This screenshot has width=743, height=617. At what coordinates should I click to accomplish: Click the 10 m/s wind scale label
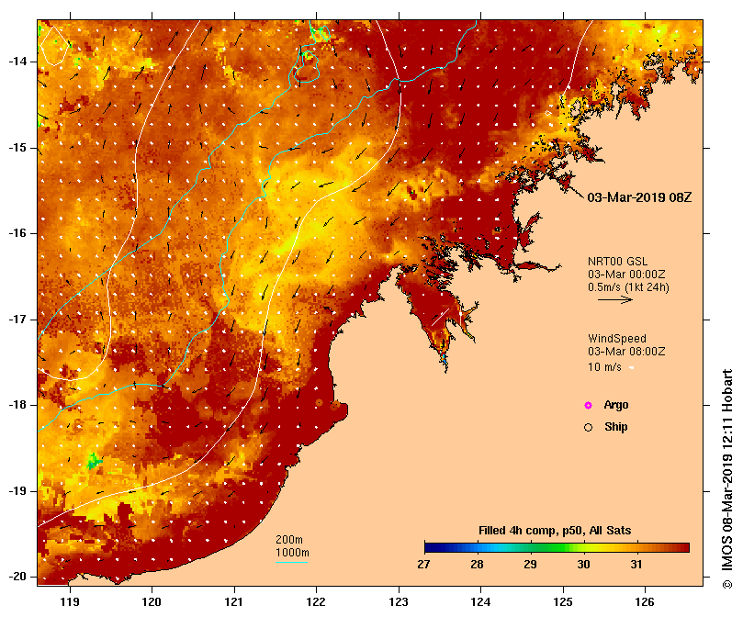click(x=604, y=367)
